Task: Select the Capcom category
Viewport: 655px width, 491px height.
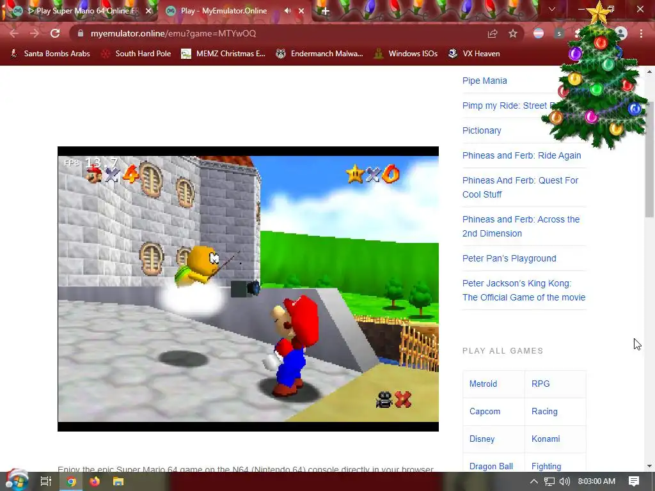Action: tap(485, 411)
